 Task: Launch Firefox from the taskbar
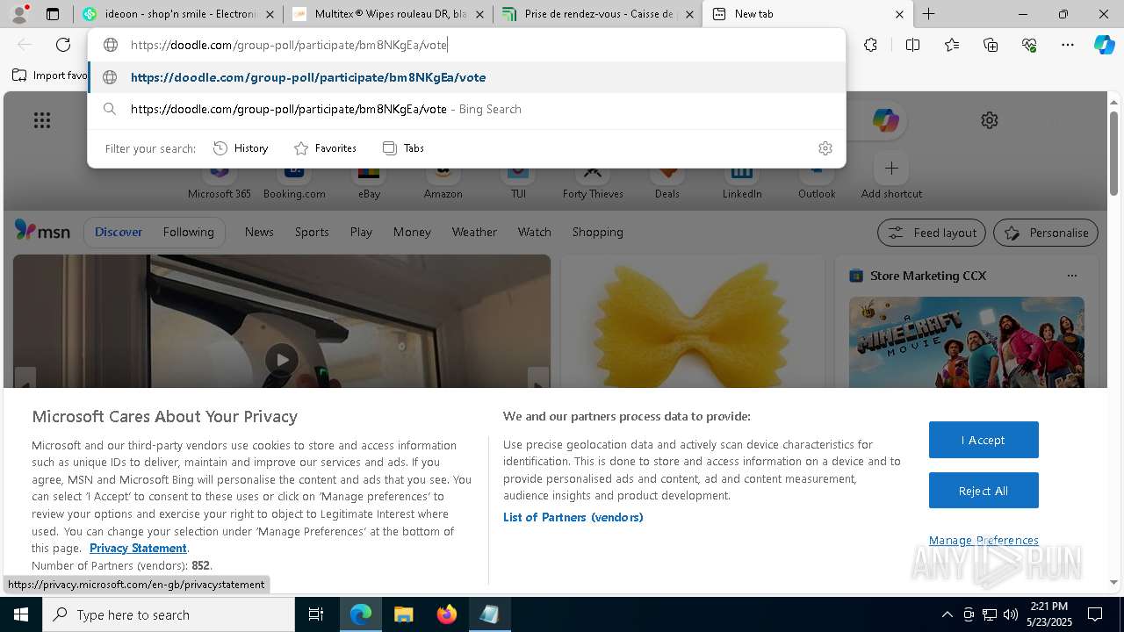(446, 614)
